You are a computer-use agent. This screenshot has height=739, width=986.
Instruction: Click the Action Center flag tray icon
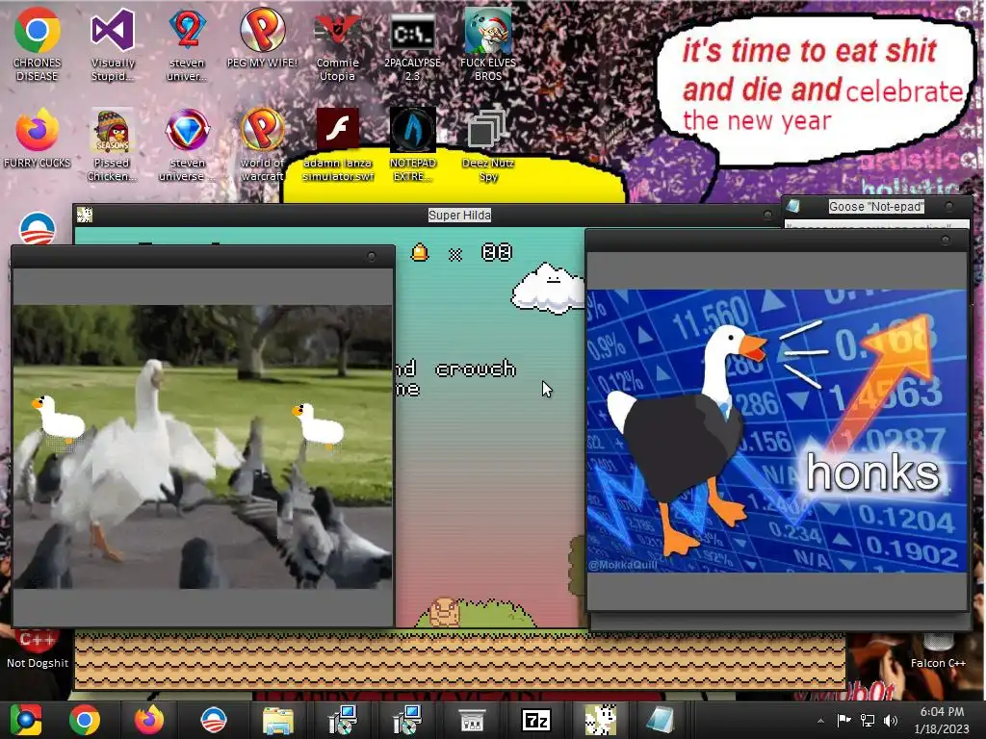pyautogui.click(x=843, y=720)
